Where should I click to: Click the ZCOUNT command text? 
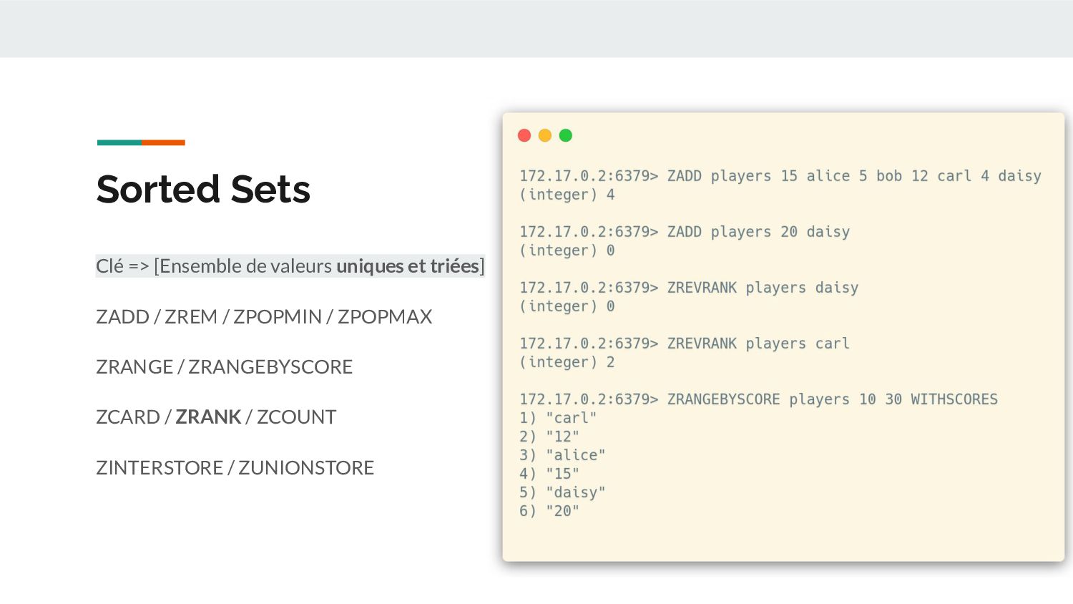[296, 417]
